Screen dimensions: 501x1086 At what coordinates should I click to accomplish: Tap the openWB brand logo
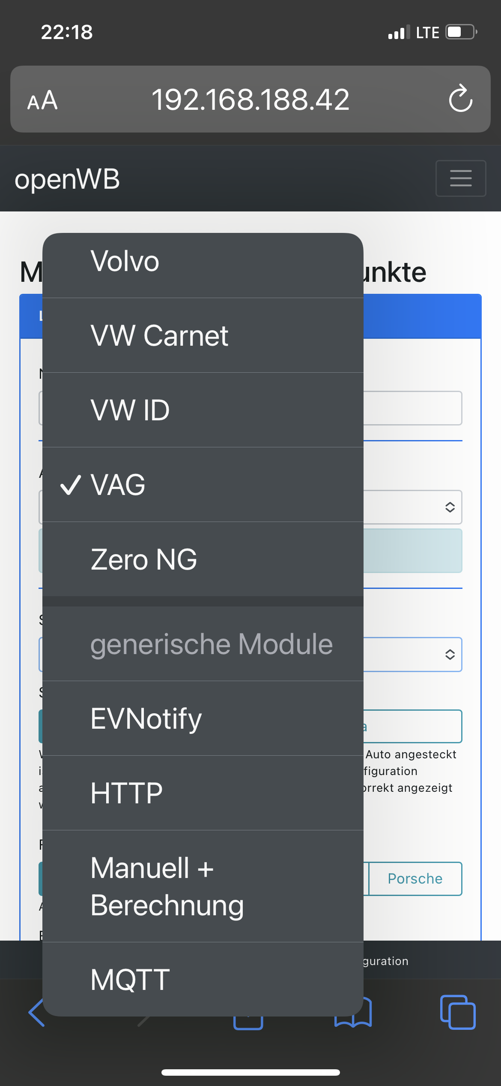tap(67, 179)
